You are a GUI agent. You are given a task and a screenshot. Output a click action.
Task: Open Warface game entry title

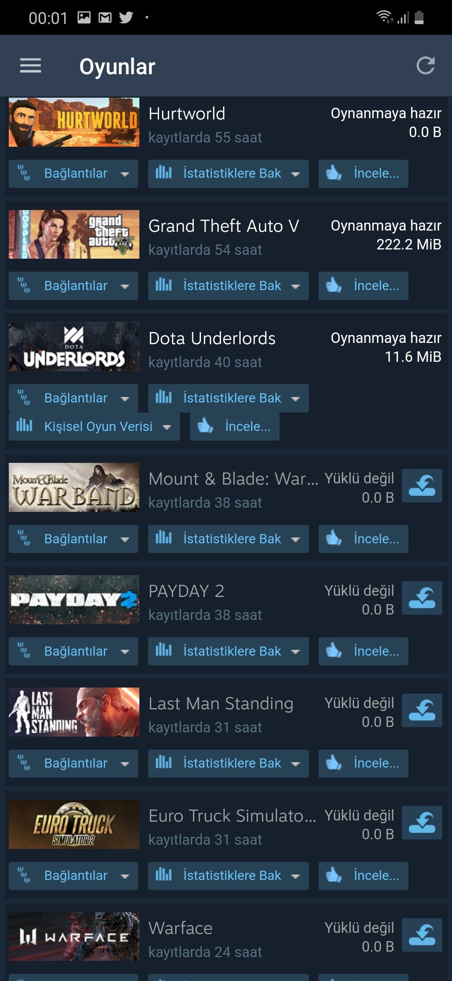pyautogui.click(x=180, y=928)
